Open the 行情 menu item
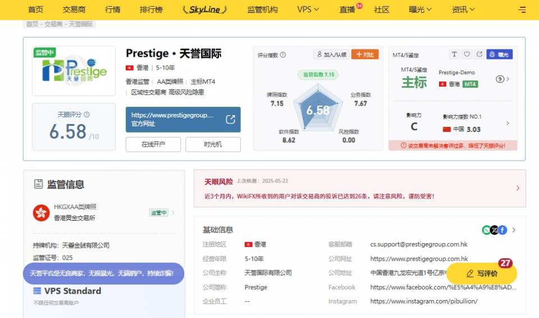 tap(112, 10)
